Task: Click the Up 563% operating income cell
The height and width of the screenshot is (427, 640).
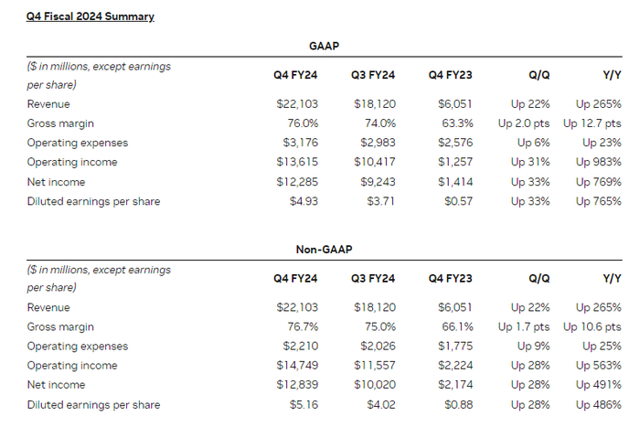Action: [x=599, y=366]
